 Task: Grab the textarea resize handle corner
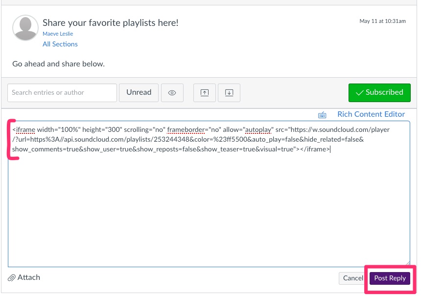point(408,264)
